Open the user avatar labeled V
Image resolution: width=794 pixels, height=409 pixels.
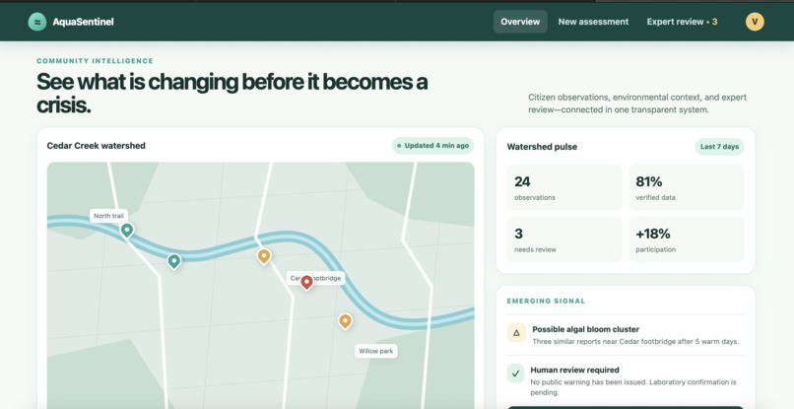pos(755,22)
